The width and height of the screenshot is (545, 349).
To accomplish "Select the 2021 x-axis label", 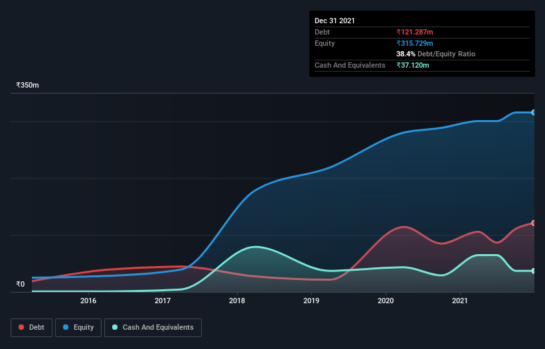I will click(x=460, y=301).
